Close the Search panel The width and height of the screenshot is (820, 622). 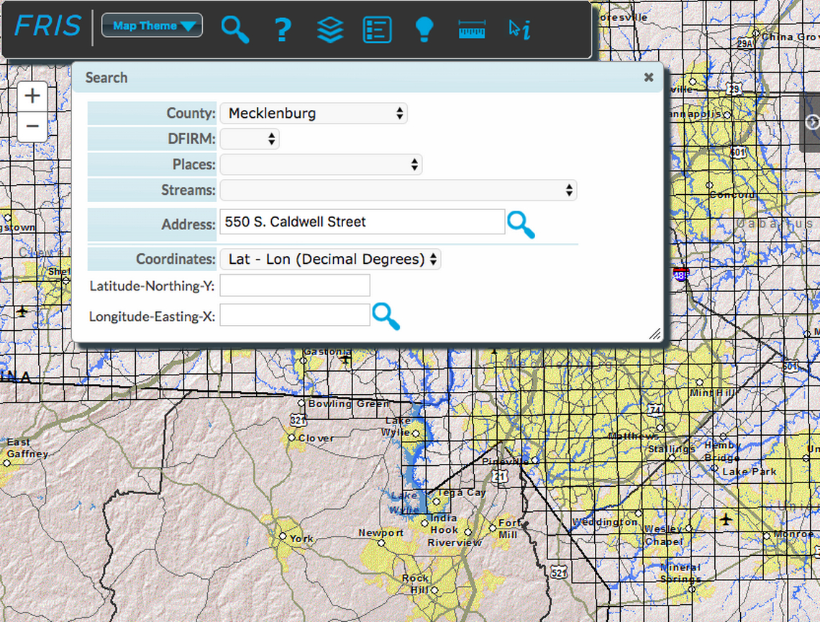click(x=649, y=77)
